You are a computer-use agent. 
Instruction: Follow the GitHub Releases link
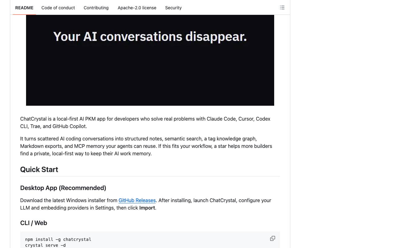point(137,200)
